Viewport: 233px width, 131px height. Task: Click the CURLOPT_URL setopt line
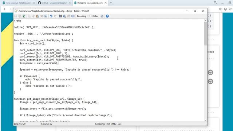pyautogui.click(x=68, y=50)
